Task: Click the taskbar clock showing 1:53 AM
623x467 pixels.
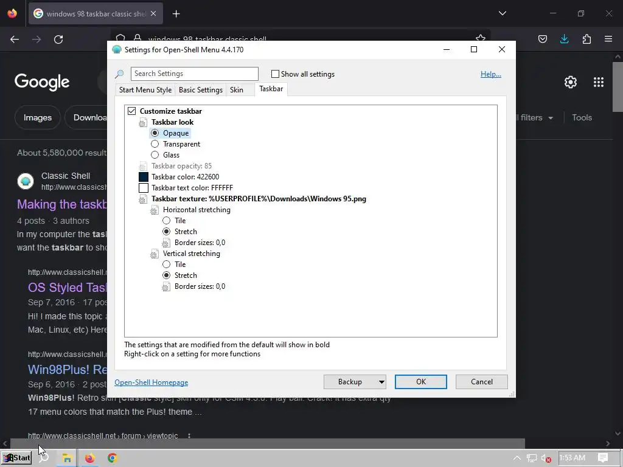Action: pos(572,458)
